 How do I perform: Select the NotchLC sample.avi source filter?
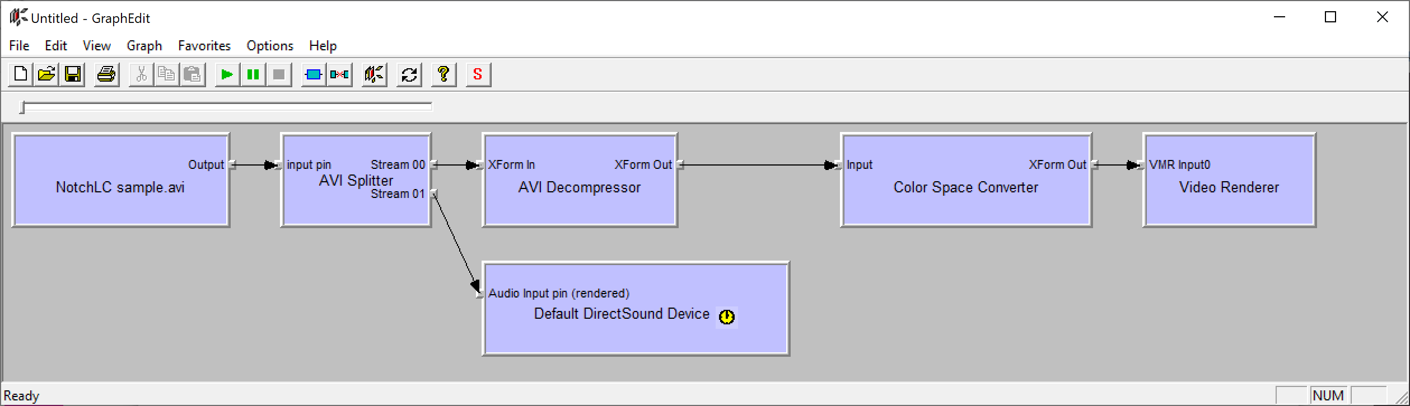[x=120, y=204]
